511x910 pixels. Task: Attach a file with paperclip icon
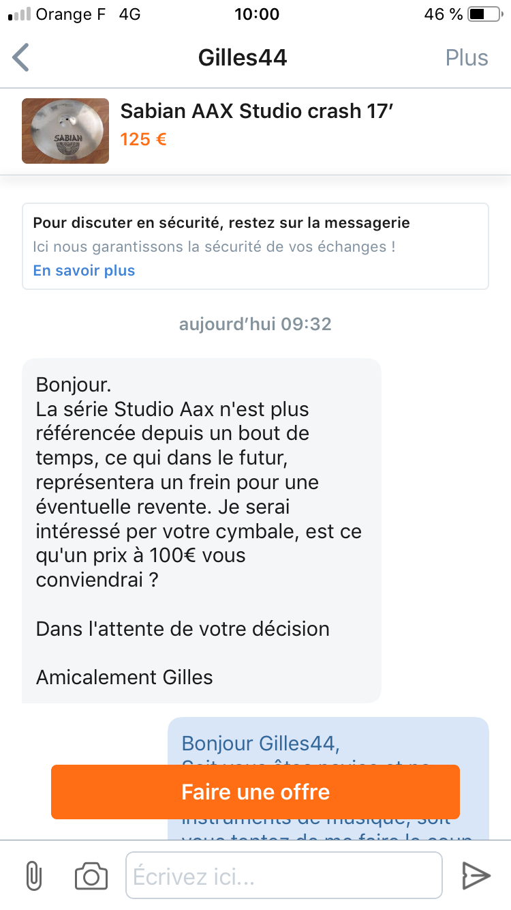pyautogui.click(x=33, y=876)
